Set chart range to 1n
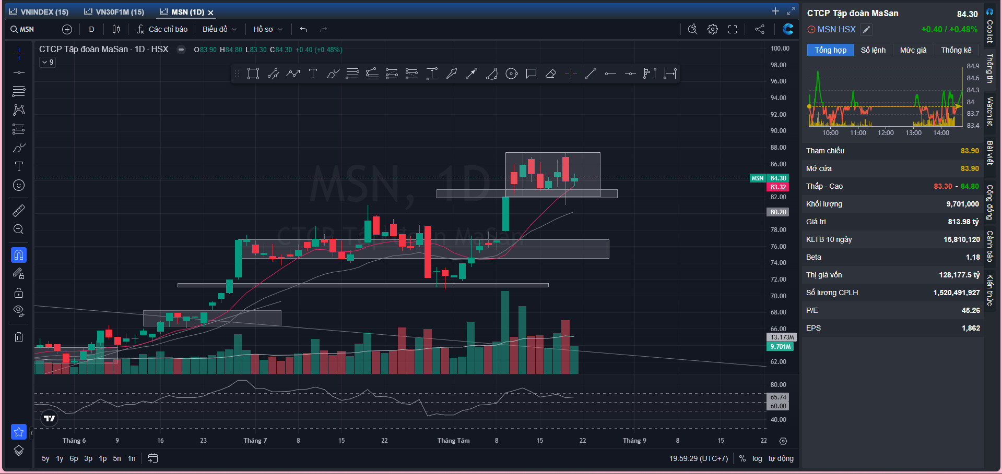This screenshot has width=1002, height=474. click(x=132, y=458)
